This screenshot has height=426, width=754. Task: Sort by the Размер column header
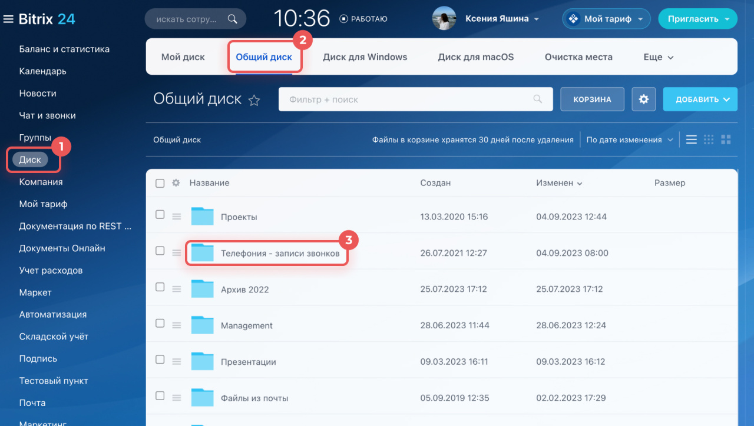click(670, 183)
